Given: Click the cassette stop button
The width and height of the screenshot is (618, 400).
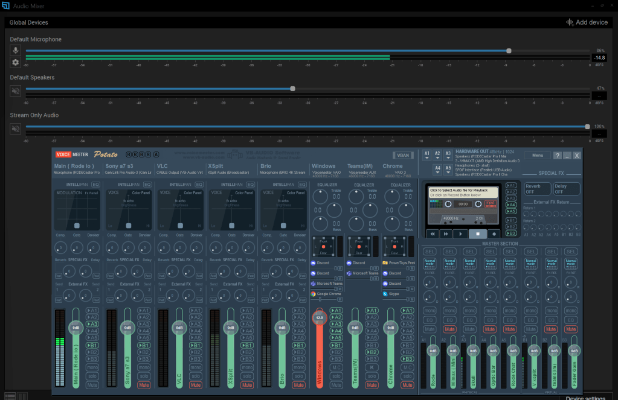Looking at the screenshot, I should [478, 234].
